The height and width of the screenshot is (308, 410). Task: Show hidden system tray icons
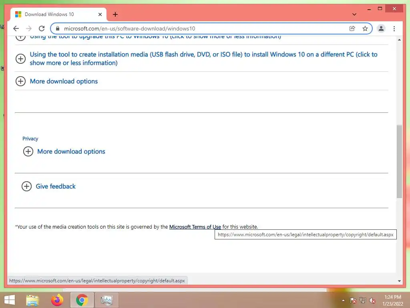coord(343,300)
